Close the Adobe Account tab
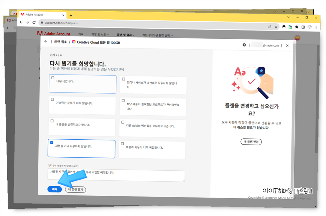This screenshot has width=326, height=216. 63,15
